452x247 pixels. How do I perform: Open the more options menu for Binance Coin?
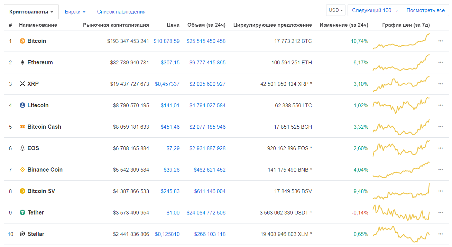[x=441, y=170]
